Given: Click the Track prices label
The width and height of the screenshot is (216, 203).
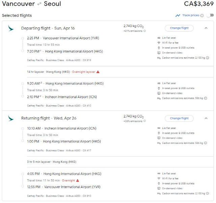Looking at the screenshot, I should (191, 15).
